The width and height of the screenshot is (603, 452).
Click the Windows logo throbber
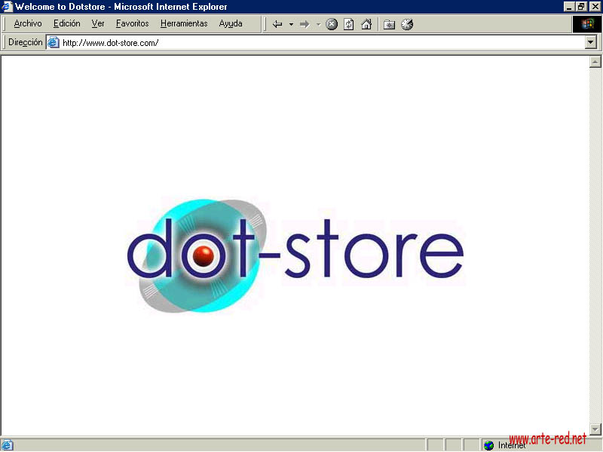[584, 24]
